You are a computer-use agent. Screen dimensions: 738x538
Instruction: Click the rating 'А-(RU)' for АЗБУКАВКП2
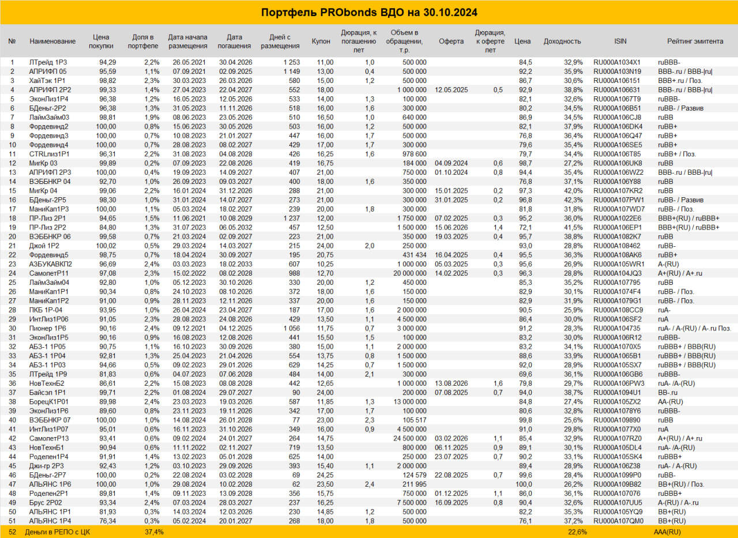[x=669, y=264]
